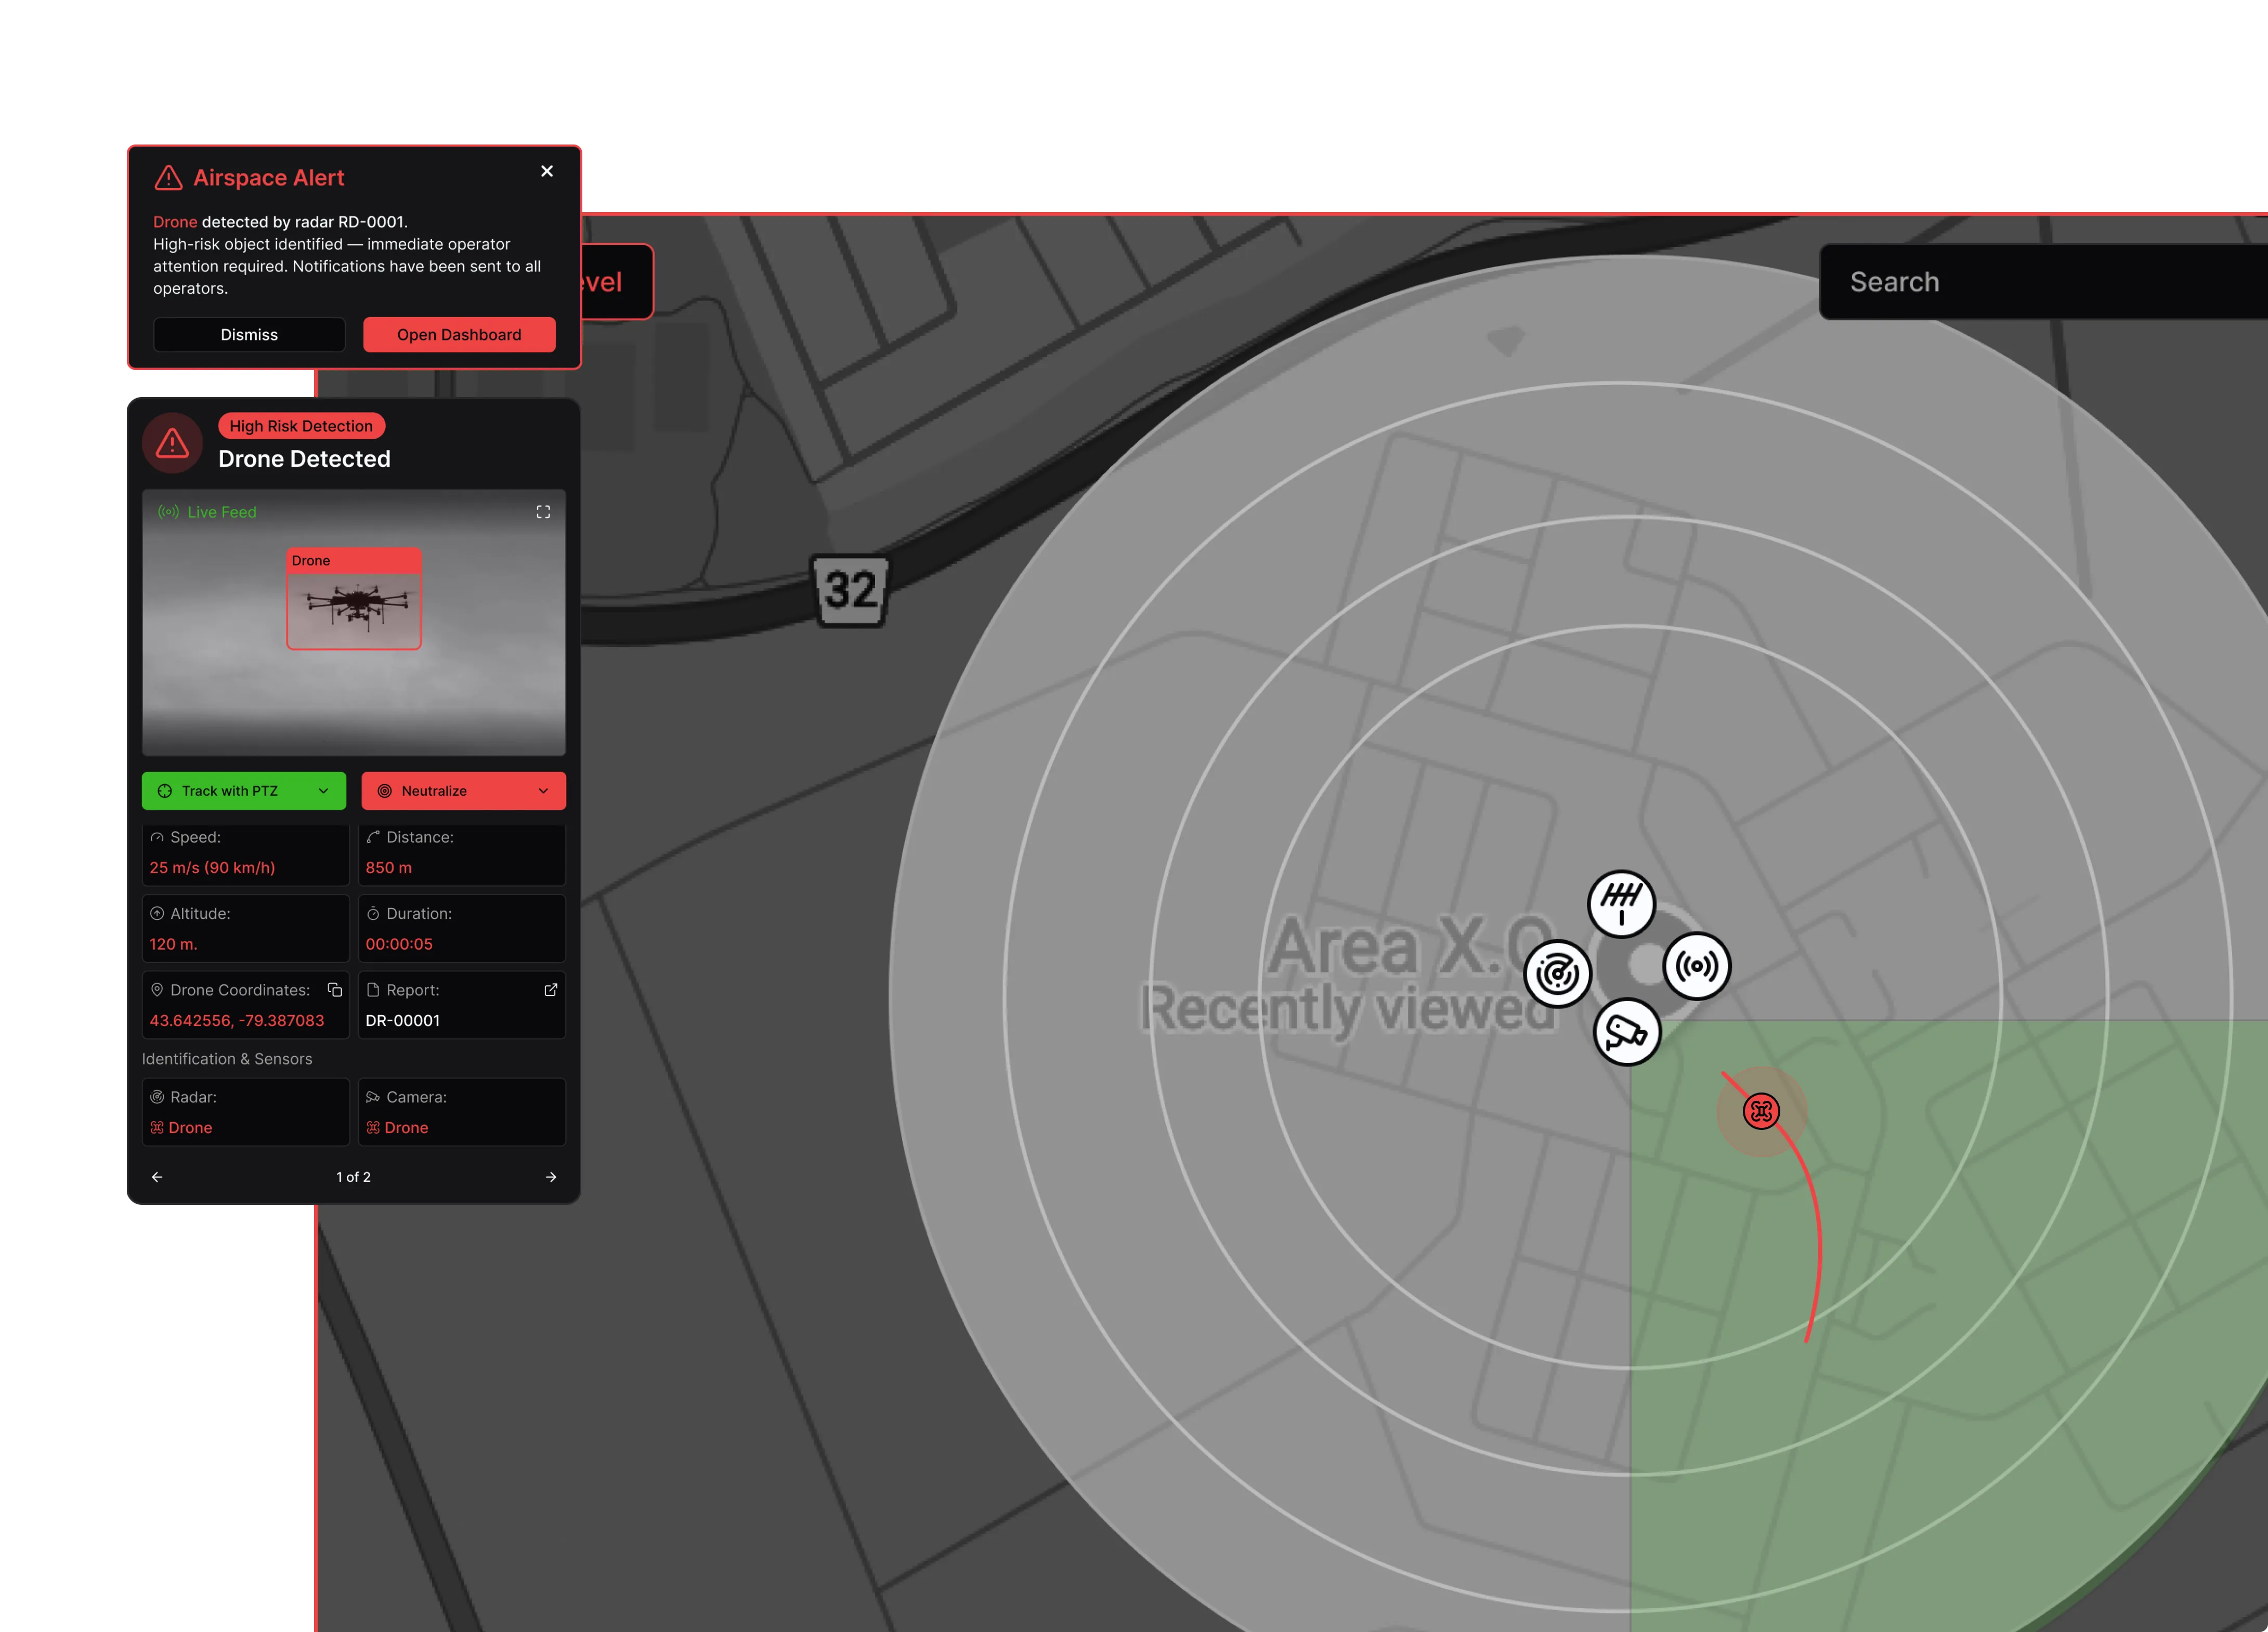2268x1632 pixels.
Task: Close the Airspace Alert popup
Action: pyautogui.click(x=547, y=171)
